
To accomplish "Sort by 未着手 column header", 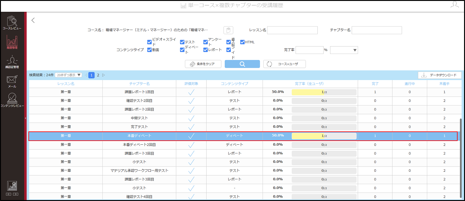I will pos(444,84).
